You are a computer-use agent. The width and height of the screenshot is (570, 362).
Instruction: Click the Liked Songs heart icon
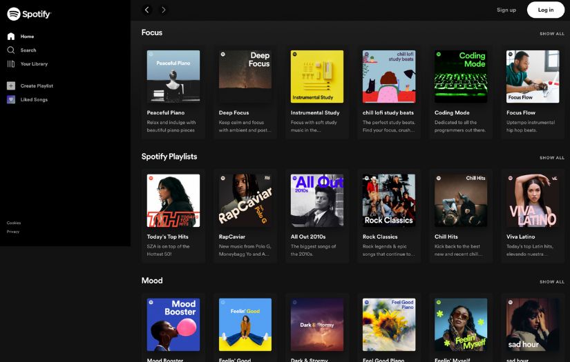tap(11, 99)
